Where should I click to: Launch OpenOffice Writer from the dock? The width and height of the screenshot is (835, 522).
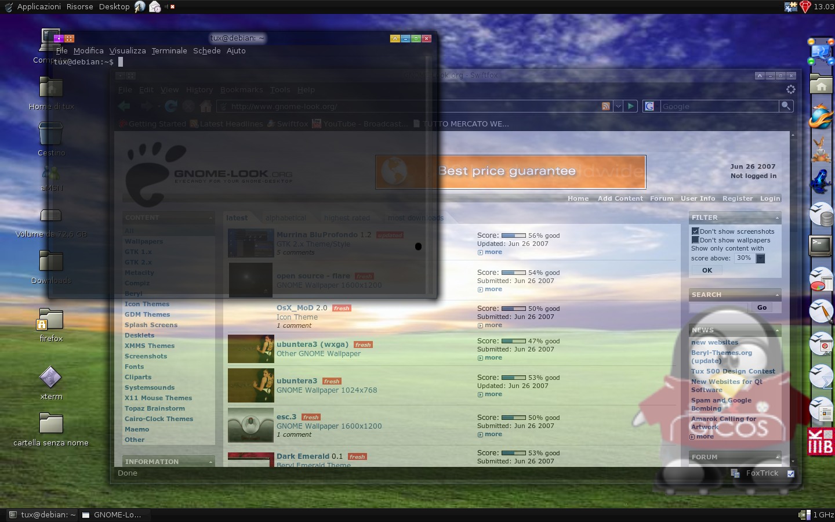point(821,410)
